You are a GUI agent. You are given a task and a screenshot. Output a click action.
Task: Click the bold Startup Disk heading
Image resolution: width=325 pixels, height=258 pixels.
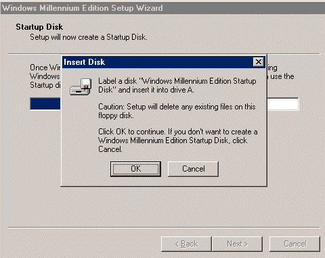[39, 27]
